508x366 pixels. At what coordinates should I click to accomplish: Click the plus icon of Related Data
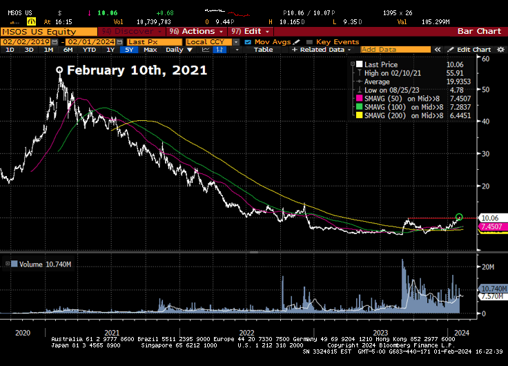point(294,50)
